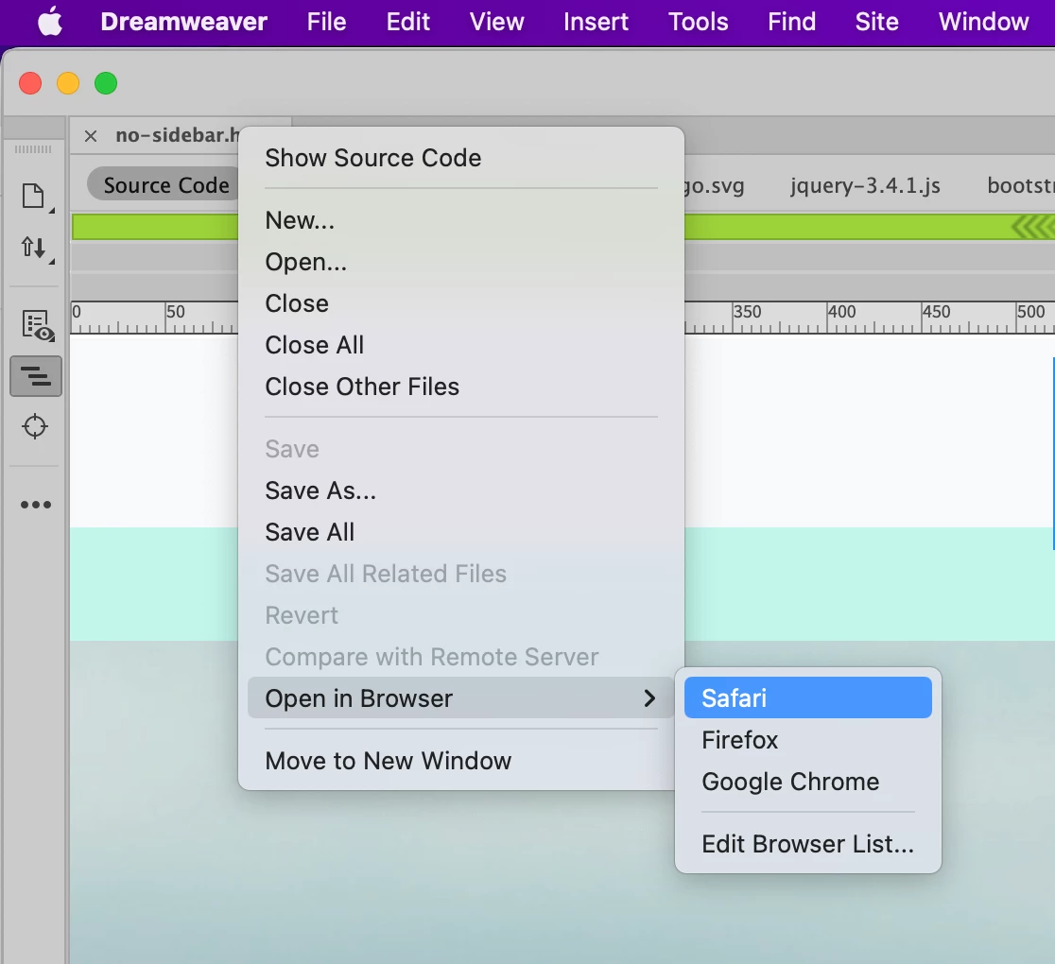
Task: Open the Edit menu in menu bar
Action: pos(407,22)
